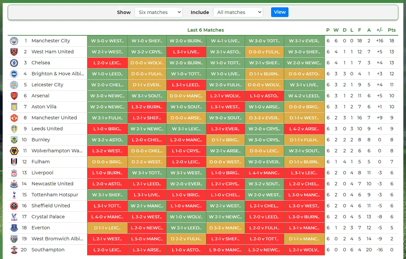This screenshot has height=259, width=406.
Task: Click the Crystal Palace club crest
Action: (14, 217)
